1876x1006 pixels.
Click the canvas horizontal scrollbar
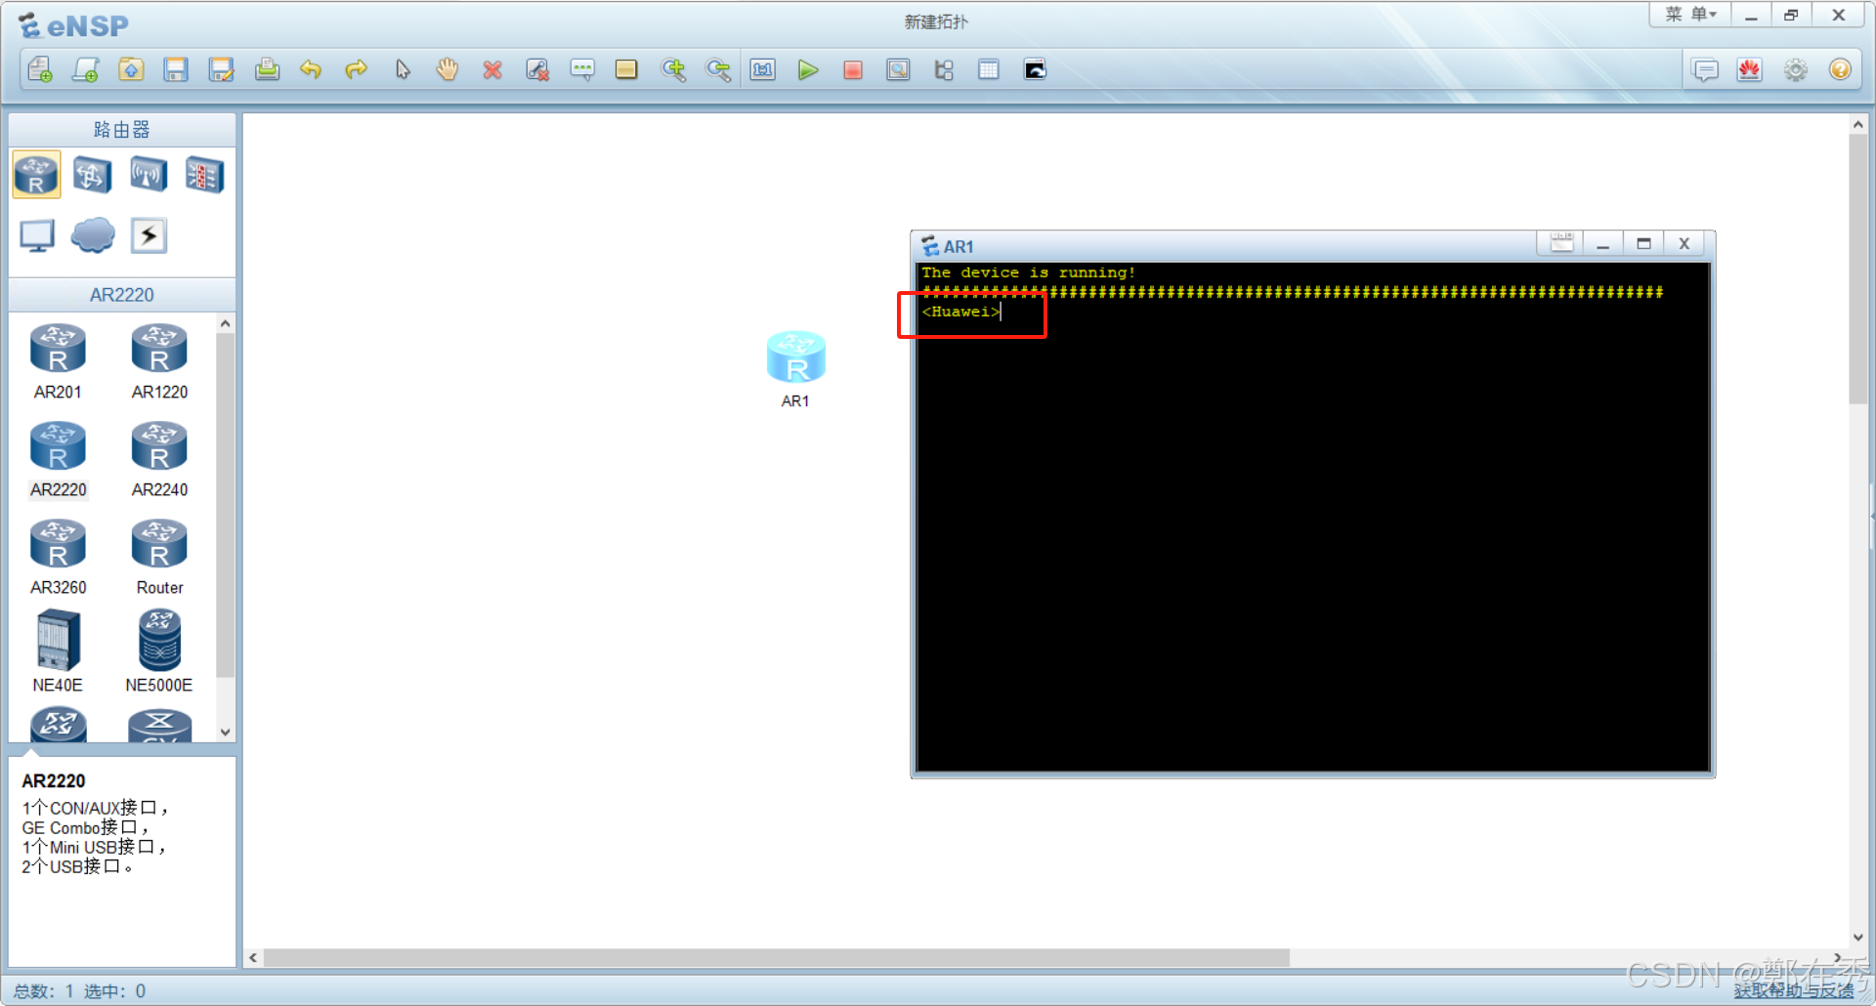pos(777,958)
